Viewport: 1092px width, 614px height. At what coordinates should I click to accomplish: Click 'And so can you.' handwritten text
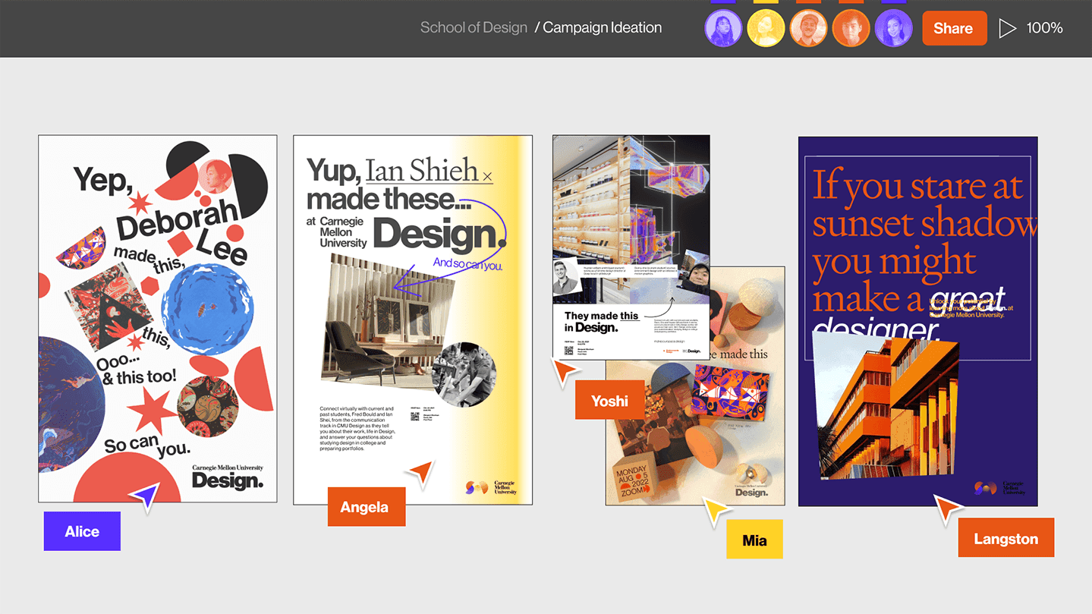[x=467, y=264]
